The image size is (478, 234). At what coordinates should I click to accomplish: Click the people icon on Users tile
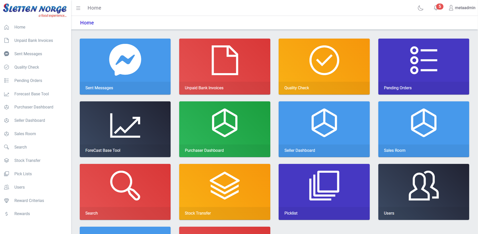pos(424,186)
